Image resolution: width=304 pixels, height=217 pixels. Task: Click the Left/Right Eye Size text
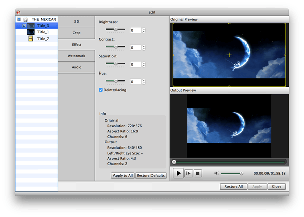tap(125, 153)
